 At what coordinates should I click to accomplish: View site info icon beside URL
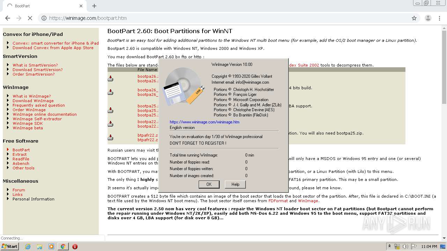44,18
